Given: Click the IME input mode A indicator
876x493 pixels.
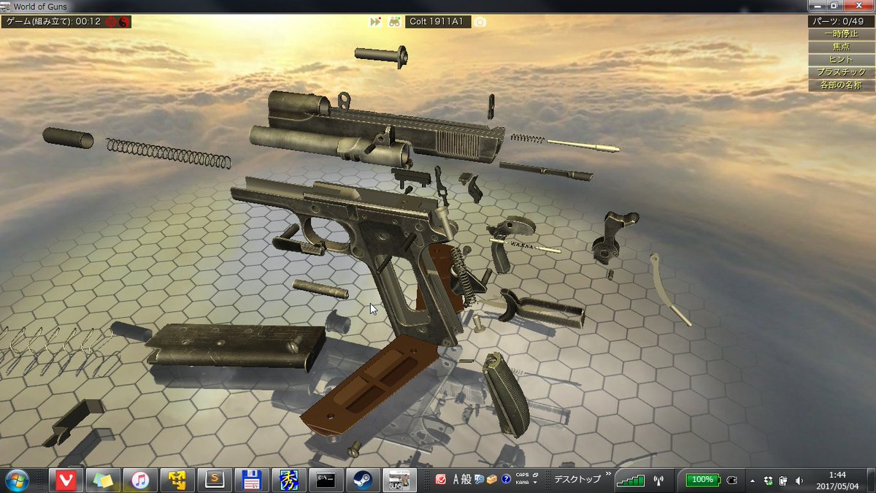Looking at the screenshot, I should [x=457, y=479].
